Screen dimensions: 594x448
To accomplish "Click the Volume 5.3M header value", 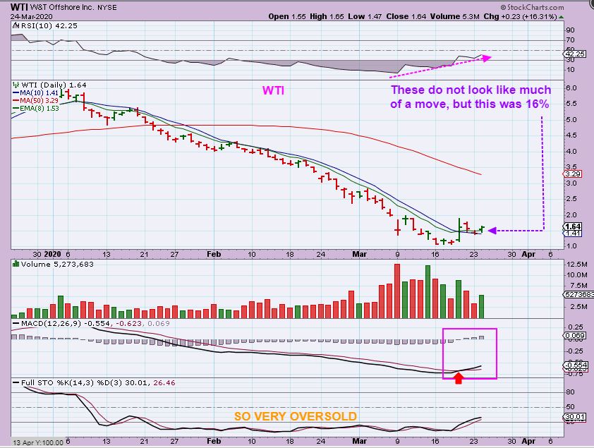I will 455,17.
